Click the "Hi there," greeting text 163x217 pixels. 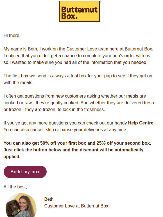coord(12,35)
